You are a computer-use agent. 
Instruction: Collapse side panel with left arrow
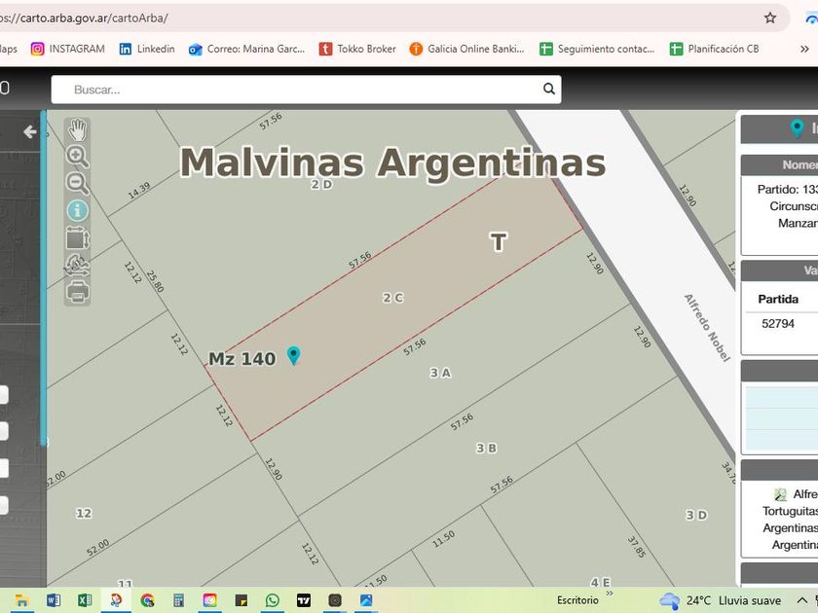30,131
